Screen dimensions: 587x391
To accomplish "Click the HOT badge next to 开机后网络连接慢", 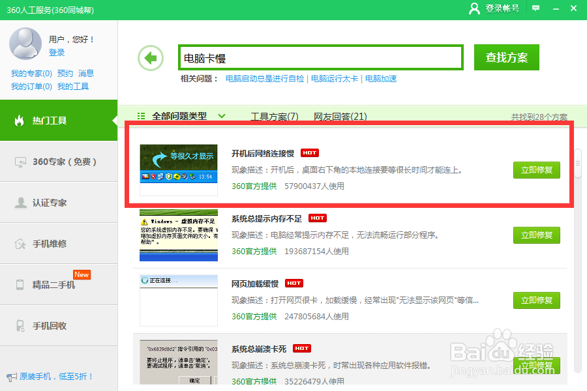I will click(x=310, y=153).
